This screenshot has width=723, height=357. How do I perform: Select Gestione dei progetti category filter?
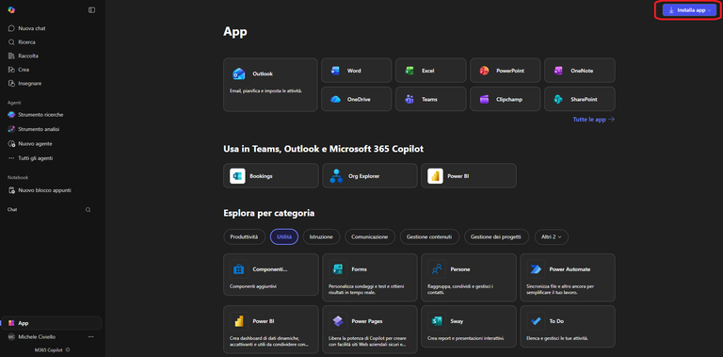496,236
